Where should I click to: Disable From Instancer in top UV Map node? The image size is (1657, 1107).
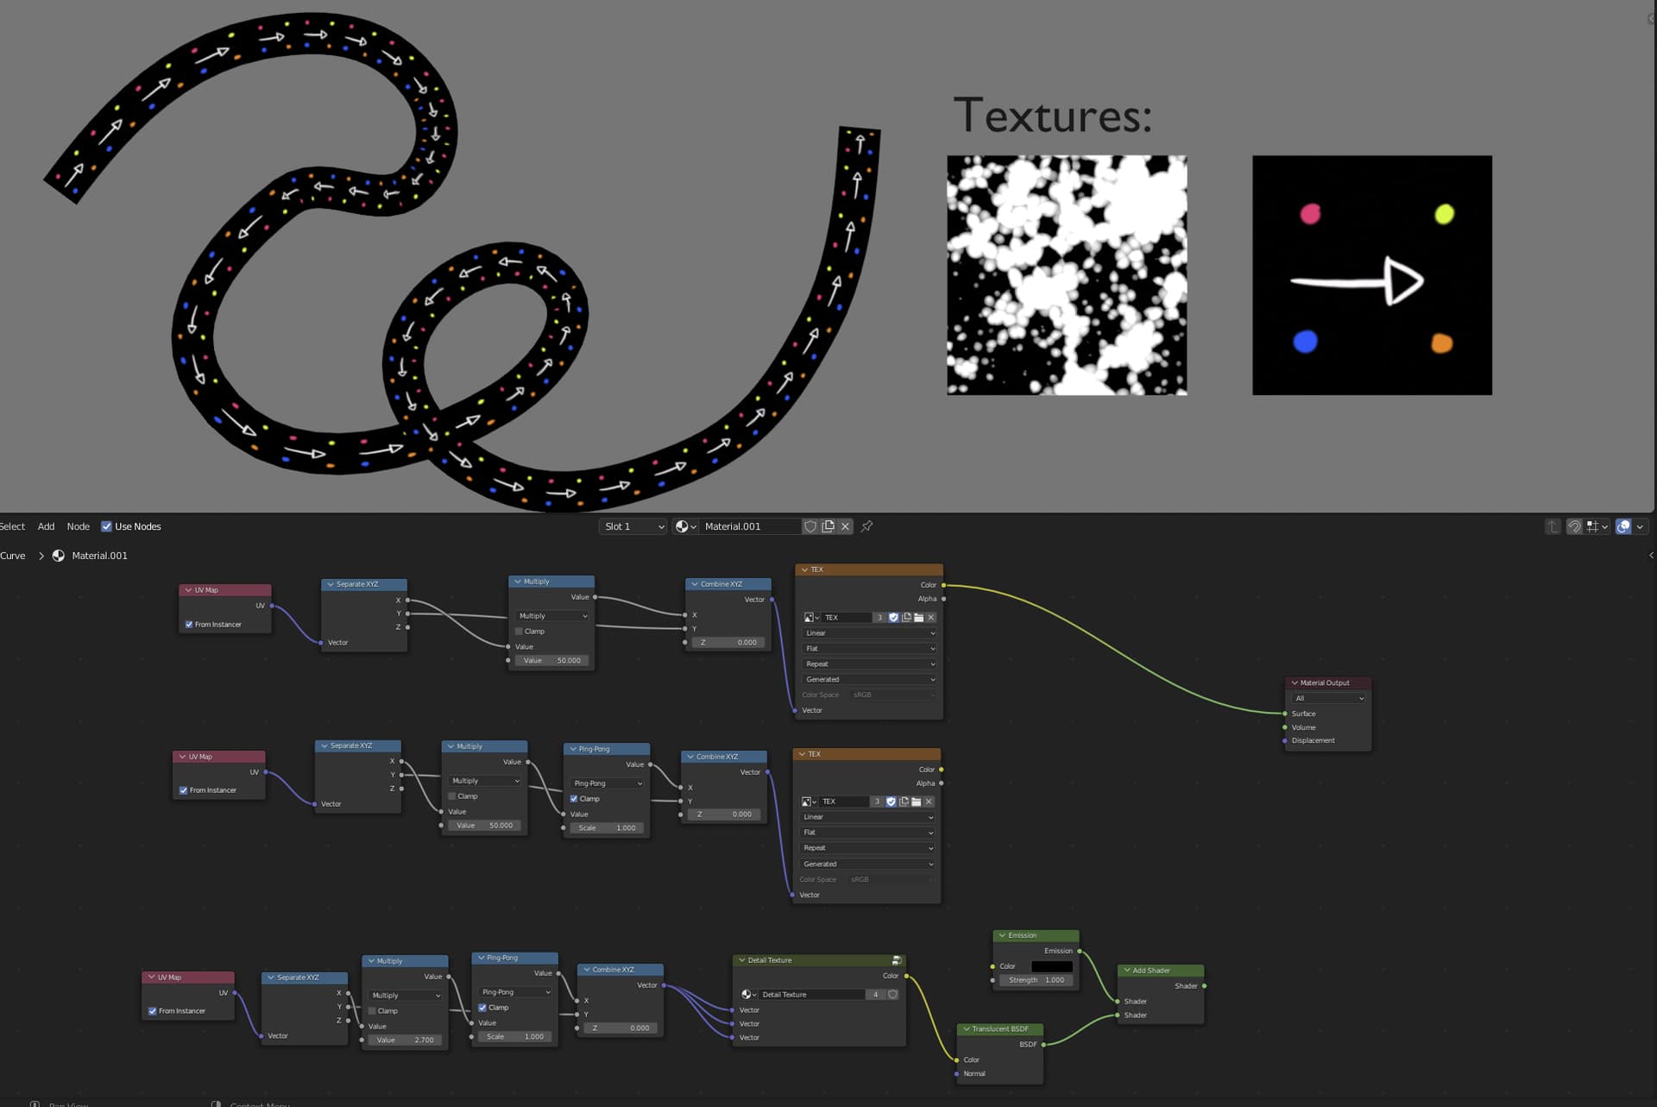(189, 625)
